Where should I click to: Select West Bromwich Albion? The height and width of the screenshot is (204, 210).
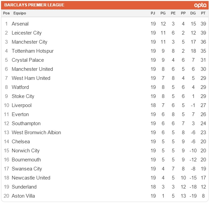pos(36,133)
